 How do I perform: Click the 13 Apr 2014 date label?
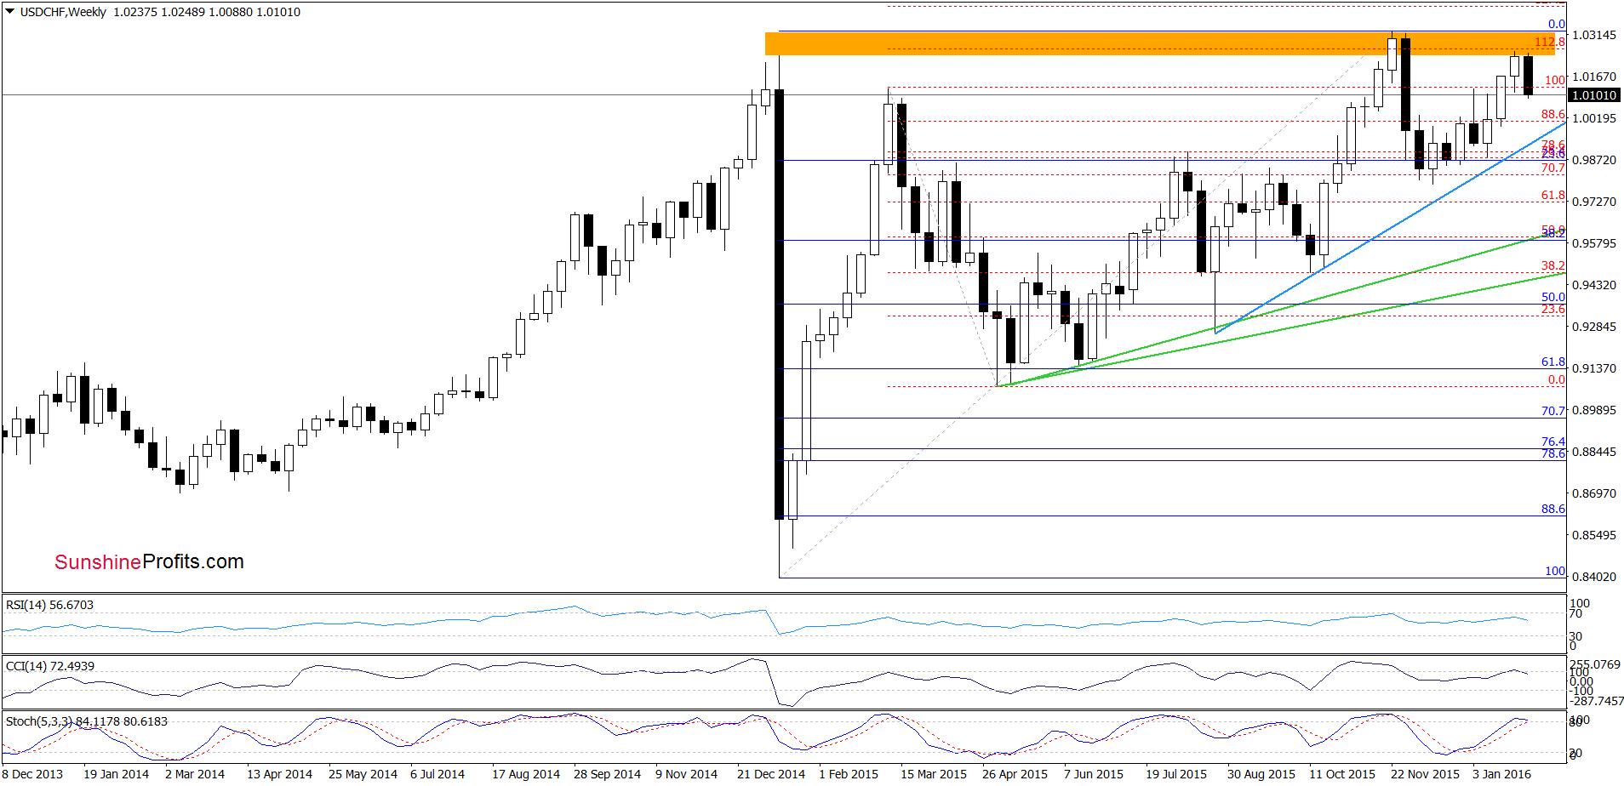[x=279, y=774]
